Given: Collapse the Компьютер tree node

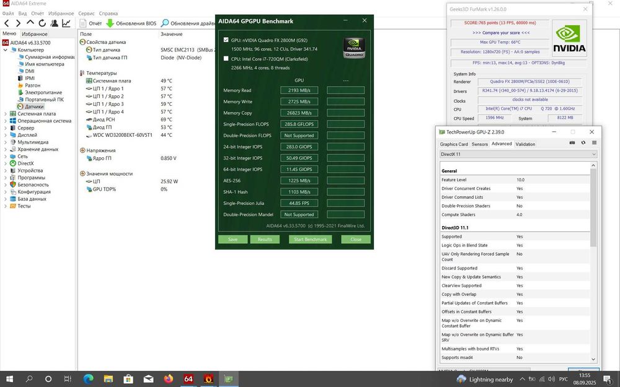Looking at the screenshot, I should pos(5,50).
